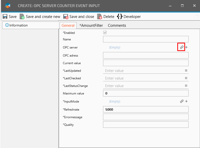The height and width of the screenshot is (148, 200).
Task: Open the LastStatusChange value picker
Action: (186, 86)
